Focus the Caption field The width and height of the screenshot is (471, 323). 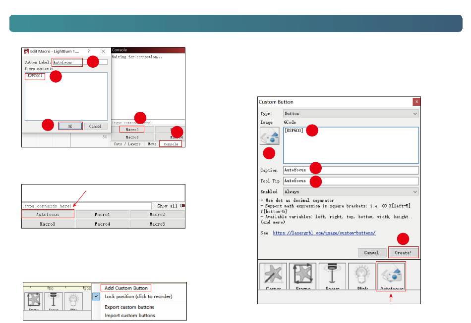[x=351, y=170]
